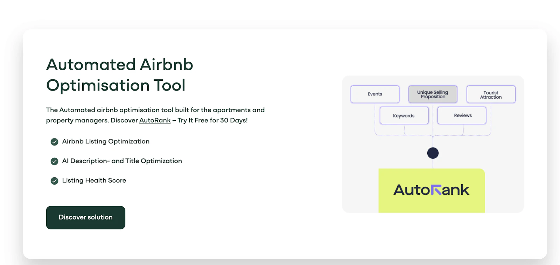Click the checkmark icon beside Listing Health Score
This screenshot has width=560, height=265.
[54, 181]
